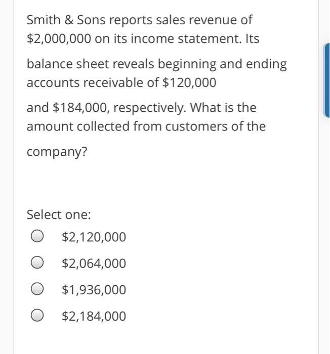The image size is (330, 354).
Task: Click the gray margin left of question card
Action: [x=7, y=177]
